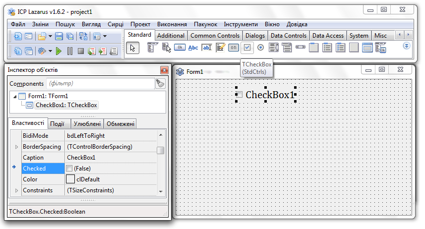This screenshot has height=229, width=425.
Task: Switch to the Common Controls palette tab
Action: tap(215, 36)
